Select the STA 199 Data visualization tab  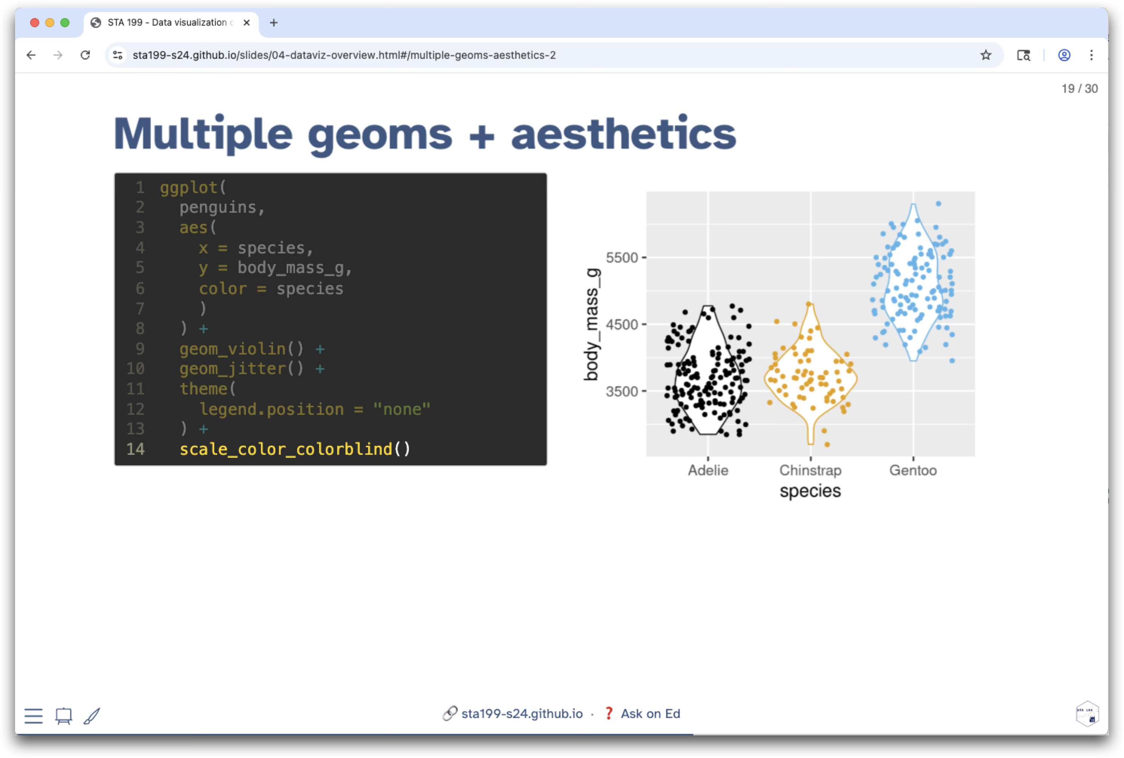[167, 23]
